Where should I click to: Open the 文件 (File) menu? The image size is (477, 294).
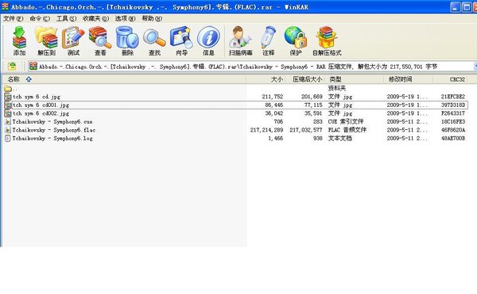(x=13, y=18)
